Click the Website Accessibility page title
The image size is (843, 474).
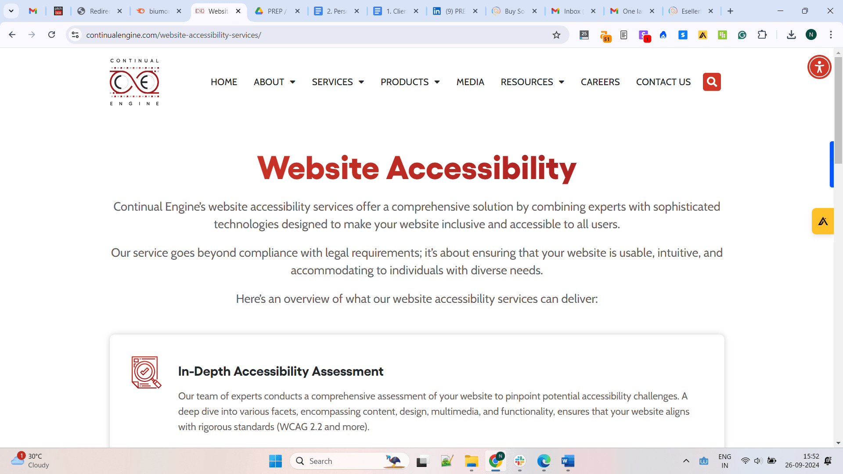click(x=417, y=168)
